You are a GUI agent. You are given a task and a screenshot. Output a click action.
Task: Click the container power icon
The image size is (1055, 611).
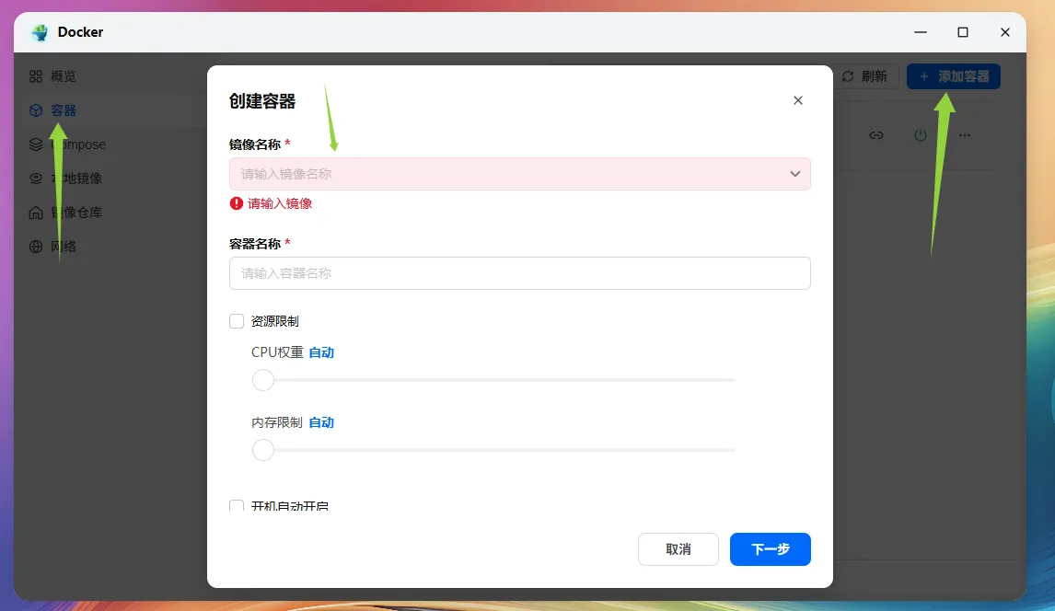coord(921,135)
